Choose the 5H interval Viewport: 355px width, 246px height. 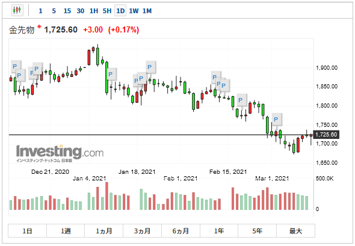coord(107,11)
